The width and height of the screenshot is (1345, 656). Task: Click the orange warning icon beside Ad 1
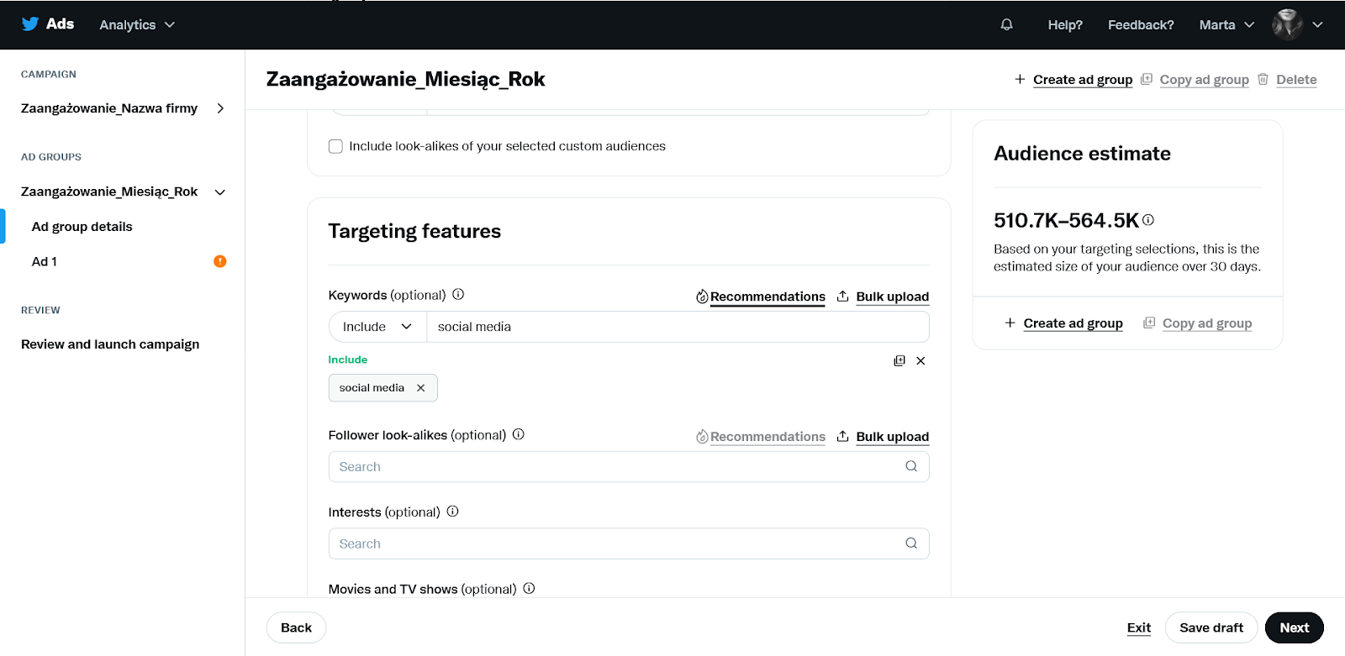tap(220, 261)
